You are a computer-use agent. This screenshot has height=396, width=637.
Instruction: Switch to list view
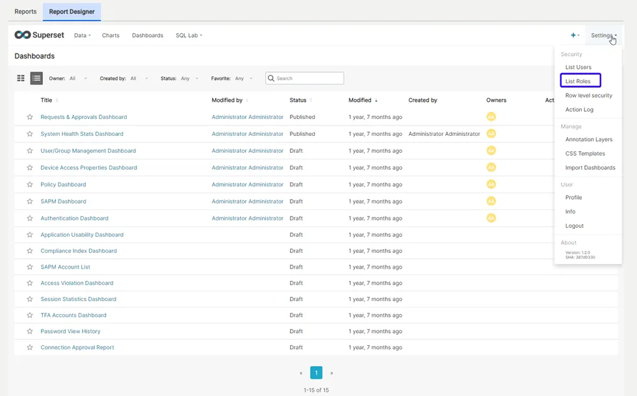tap(36, 78)
